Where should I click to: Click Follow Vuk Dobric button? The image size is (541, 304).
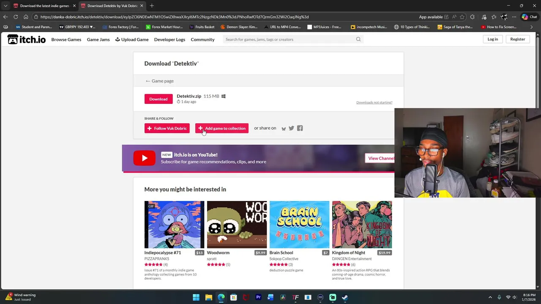[x=167, y=128]
